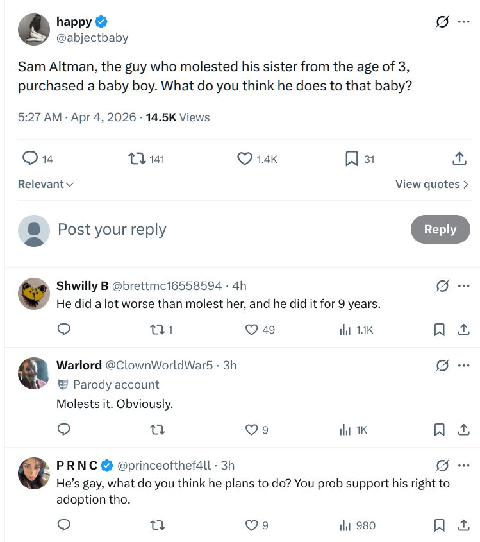The height and width of the screenshot is (542, 480).
Task: Toggle repost on the main post with 141 reposts
Action: coord(137,158)
